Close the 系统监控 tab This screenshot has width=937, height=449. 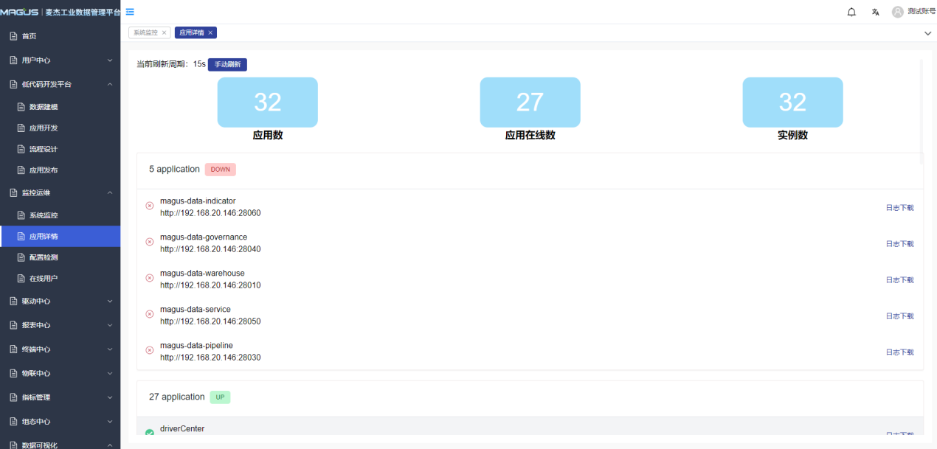[164, 32]
